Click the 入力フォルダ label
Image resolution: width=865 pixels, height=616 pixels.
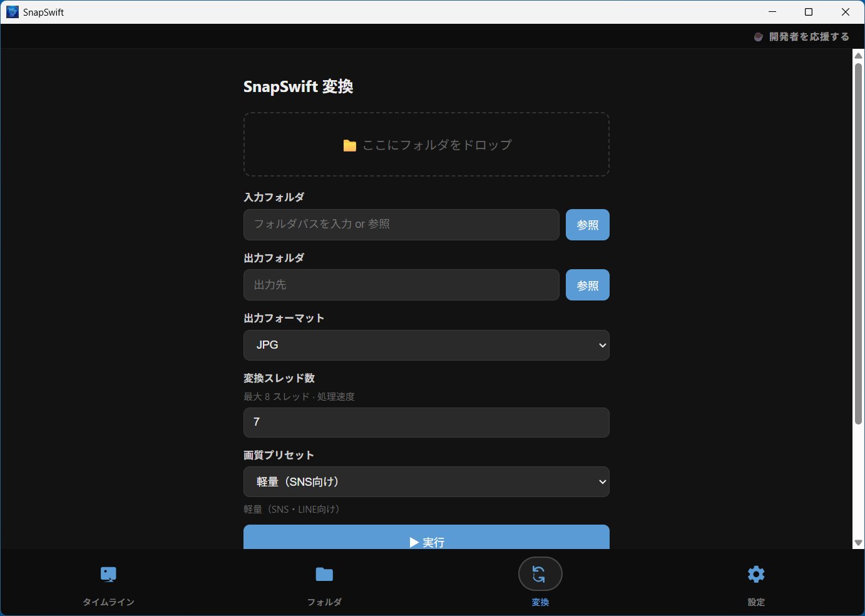(x=274, y=197)
